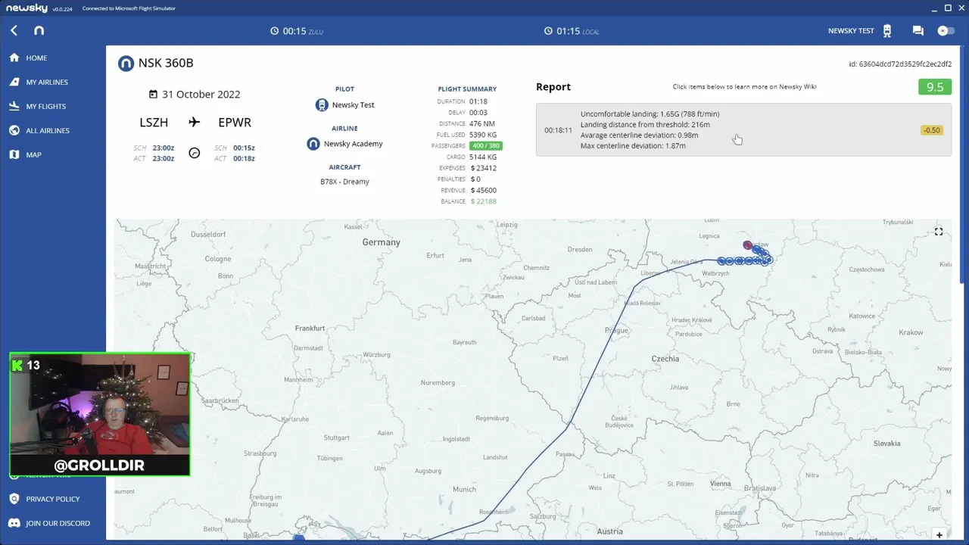Click the Newsky Academy airline logo
This screenshot has width=969, height=545.
[313, 144]
